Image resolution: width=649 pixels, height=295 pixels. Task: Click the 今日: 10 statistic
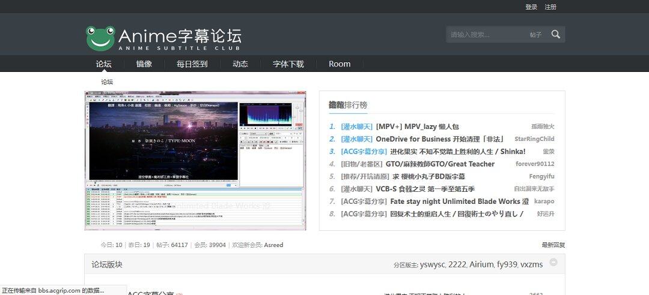pos(112,245)
